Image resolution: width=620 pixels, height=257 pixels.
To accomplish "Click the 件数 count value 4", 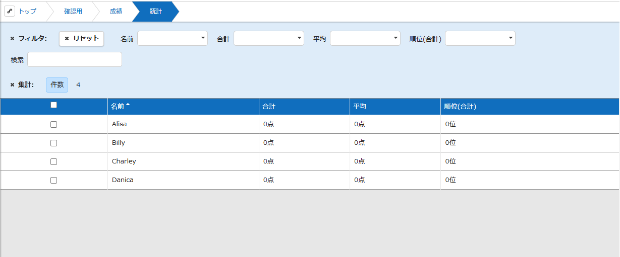I will 78,85.
